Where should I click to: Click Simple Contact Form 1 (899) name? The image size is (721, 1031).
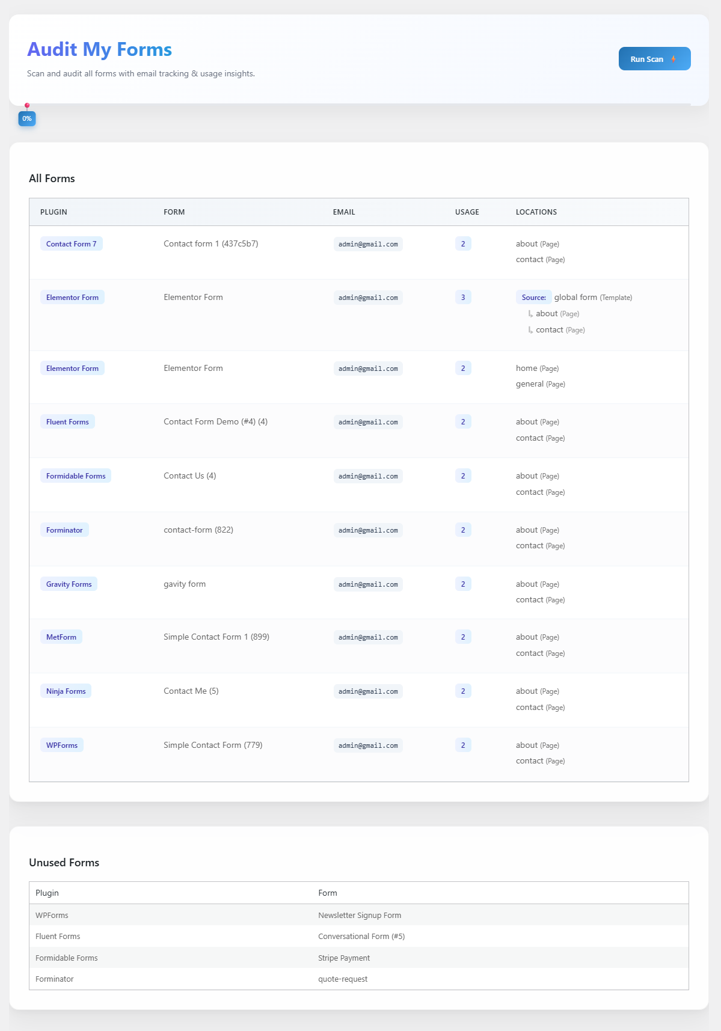coord(216,637)
